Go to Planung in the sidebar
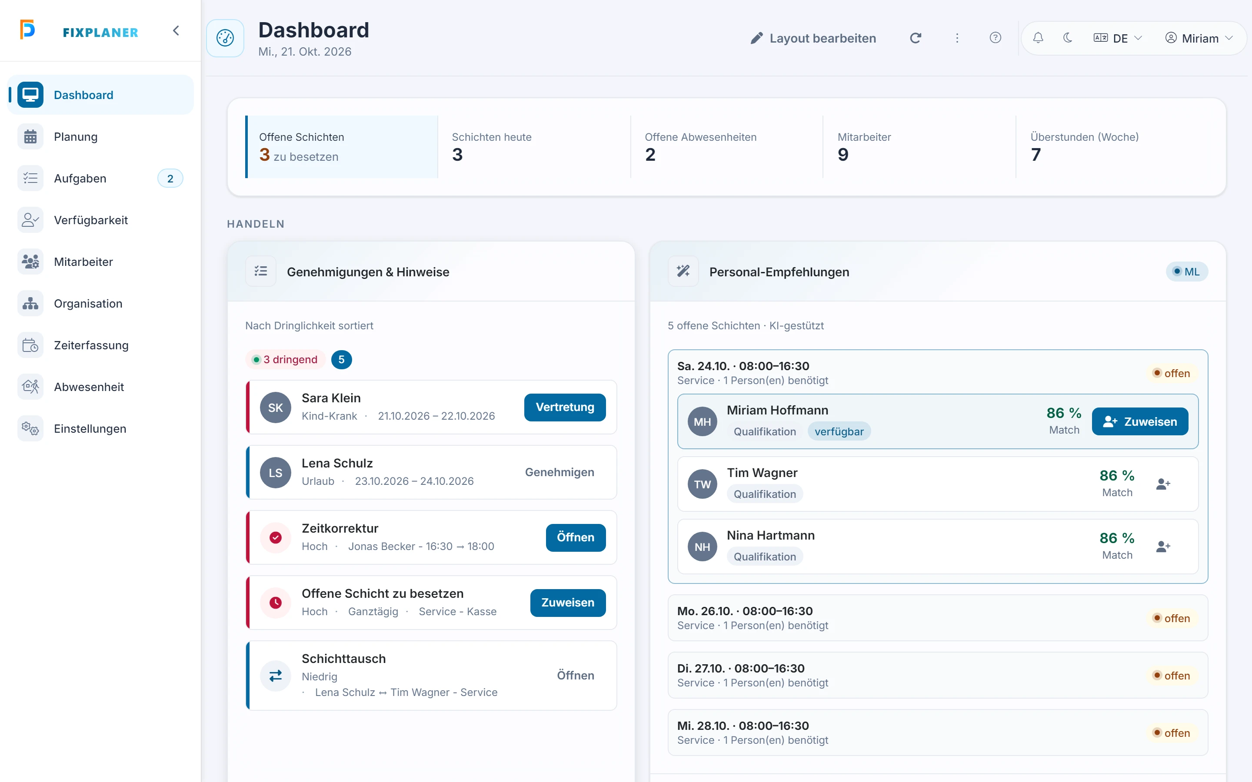Viewport: 1252px width, 782px height. [x=100, y=136]
